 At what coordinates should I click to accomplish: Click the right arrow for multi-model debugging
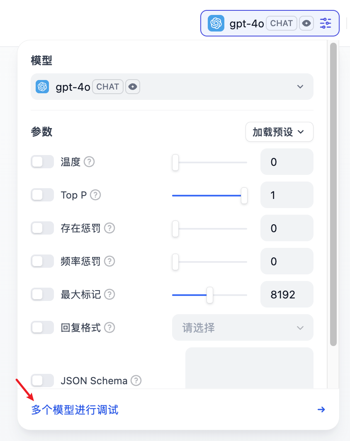[x=321, y=409]
